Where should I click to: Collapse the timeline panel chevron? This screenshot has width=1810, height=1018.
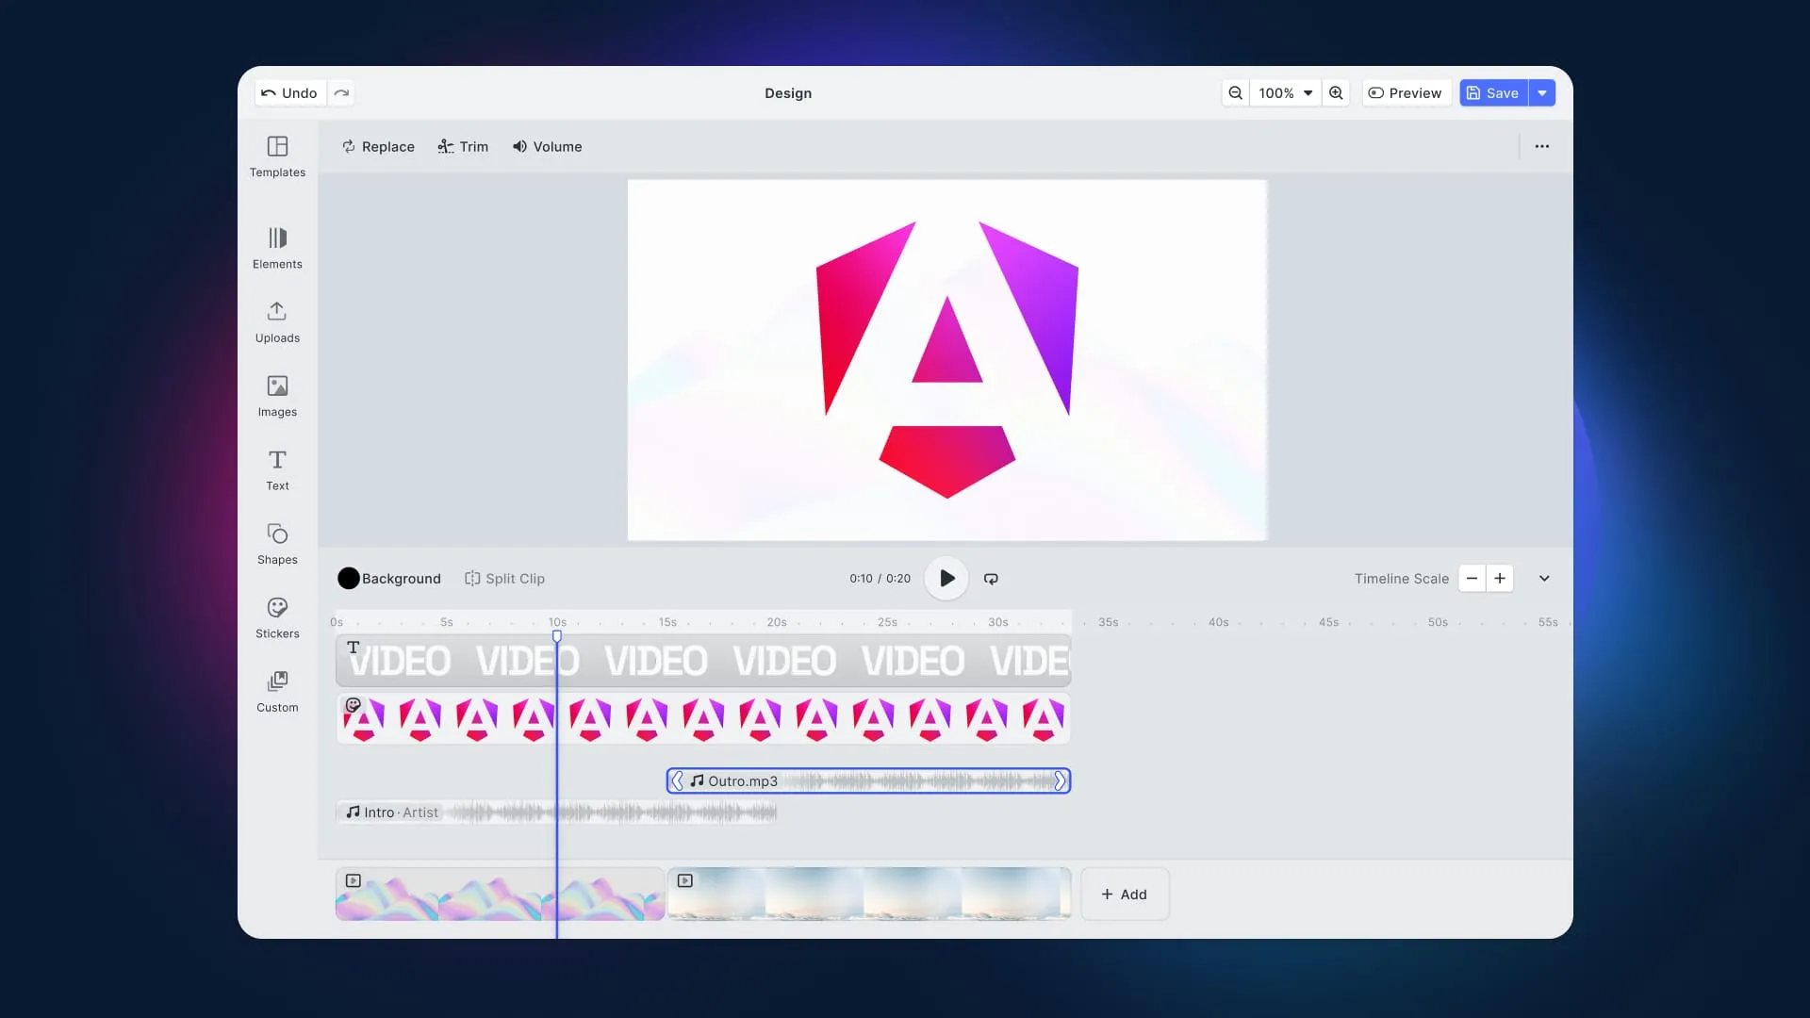coord(1544,579)
